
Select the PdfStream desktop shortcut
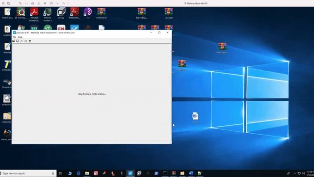[75, 13]
